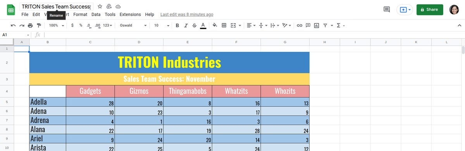This screenshot has height=151, width=465.
Task: Open the Tools menu
Action: tap(110, 14)
